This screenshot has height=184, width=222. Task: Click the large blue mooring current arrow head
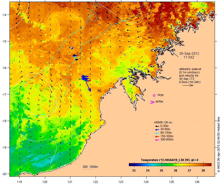click(x=90, y=90)
